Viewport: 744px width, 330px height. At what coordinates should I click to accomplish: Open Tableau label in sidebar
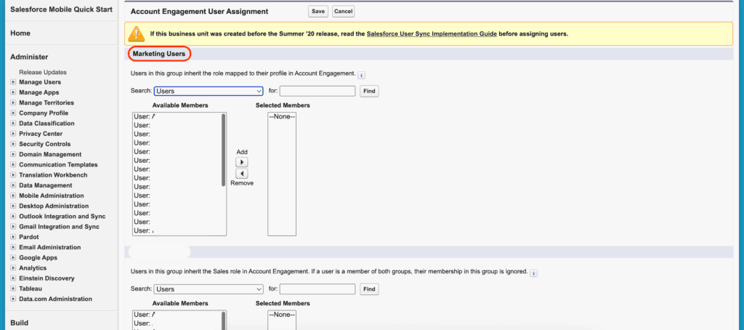tap(31, 289)
